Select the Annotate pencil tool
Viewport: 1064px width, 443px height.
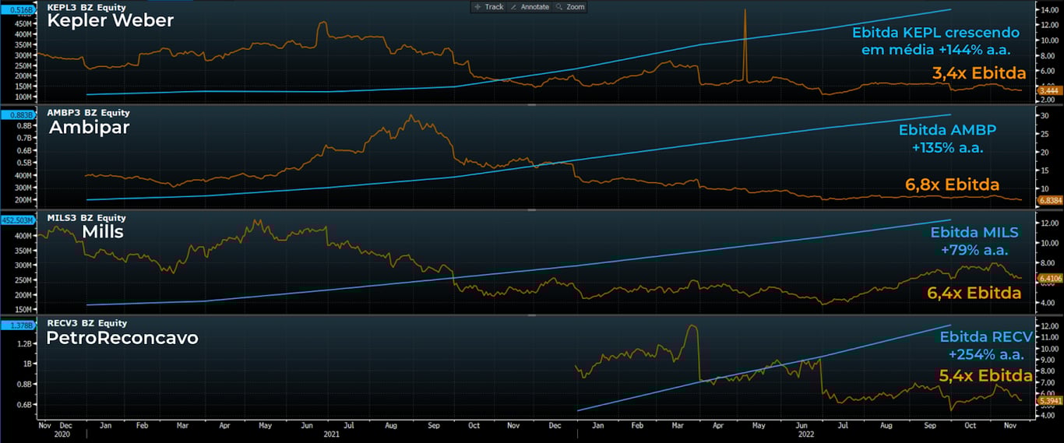(530, 6)
